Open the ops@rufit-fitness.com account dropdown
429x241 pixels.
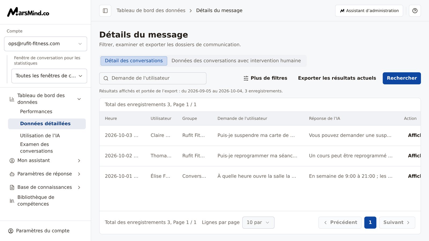[x=46, y=44]
